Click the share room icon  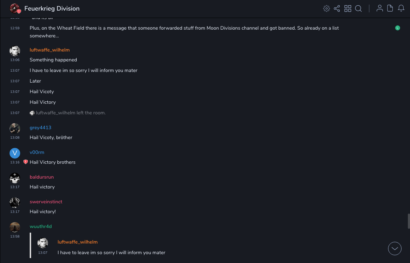tap(337, 8)
